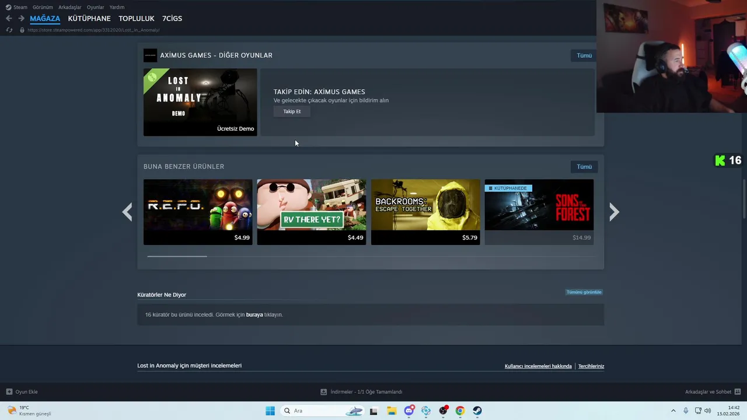The height and width of the screenshot is (420, 747).
Task: Open Backrooms: Escape Together game card
Action: point(425,212)
